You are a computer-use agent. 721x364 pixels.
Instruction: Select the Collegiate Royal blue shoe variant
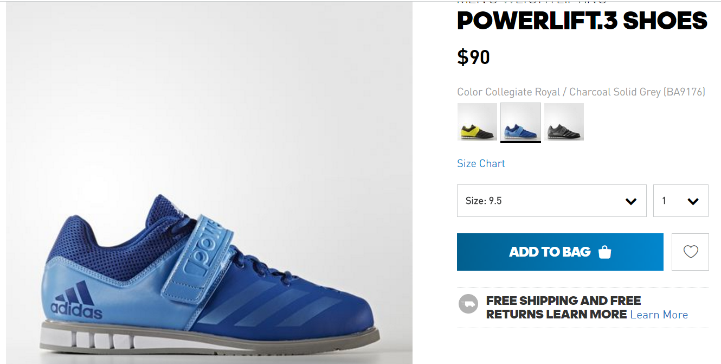tap(520, 122)
